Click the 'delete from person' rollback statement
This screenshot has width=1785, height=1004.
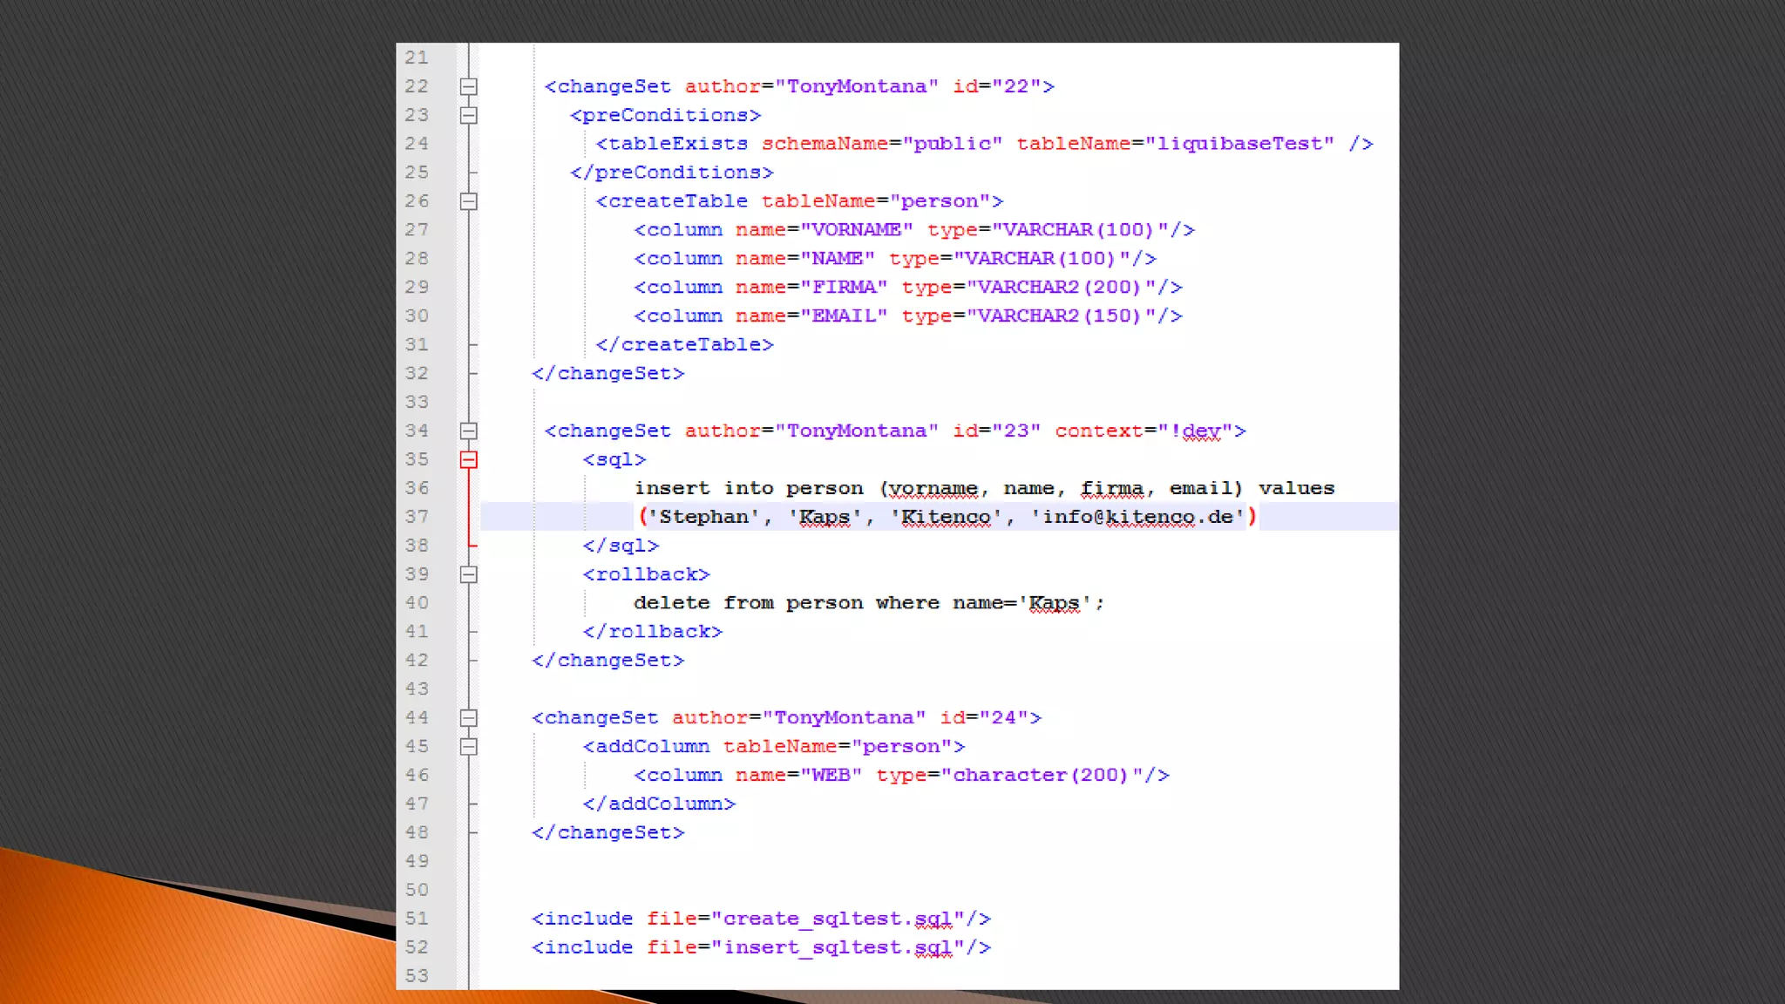point(868,603)
